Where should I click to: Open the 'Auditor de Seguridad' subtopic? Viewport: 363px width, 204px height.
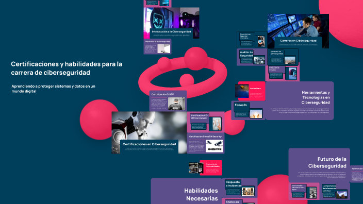point(252,57)
